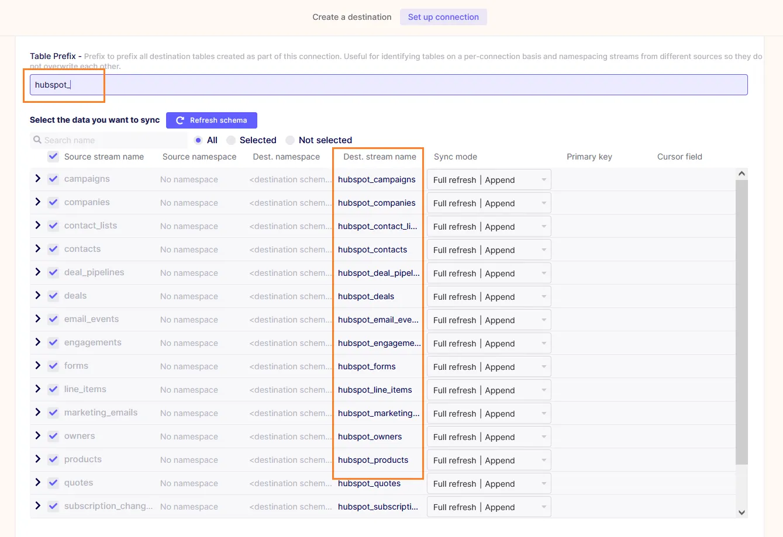
Task: Select the Selected filter radio button
Action: tap(231, 140)
